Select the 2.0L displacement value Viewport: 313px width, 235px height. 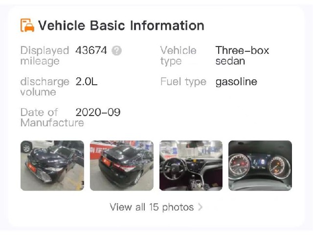pos(87,82)
